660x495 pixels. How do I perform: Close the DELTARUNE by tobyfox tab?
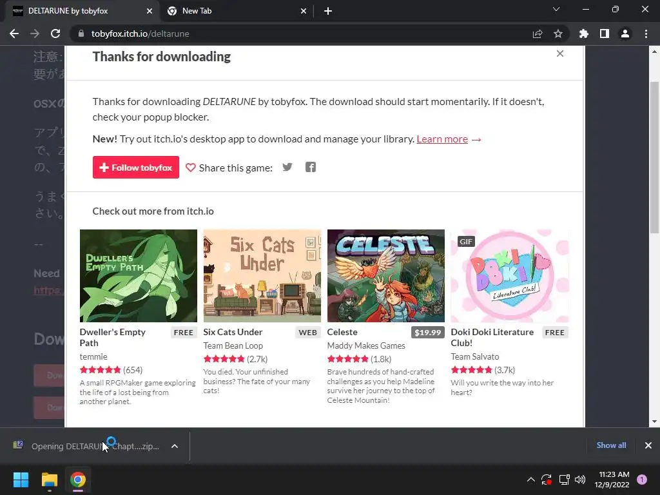point(150,11)
